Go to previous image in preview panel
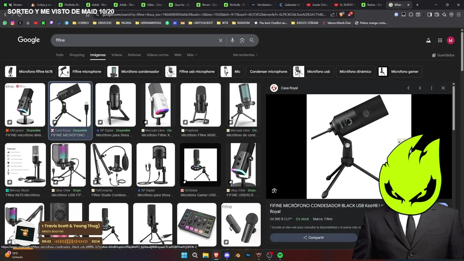The image size is (464, 261). [x=408, y=88]
